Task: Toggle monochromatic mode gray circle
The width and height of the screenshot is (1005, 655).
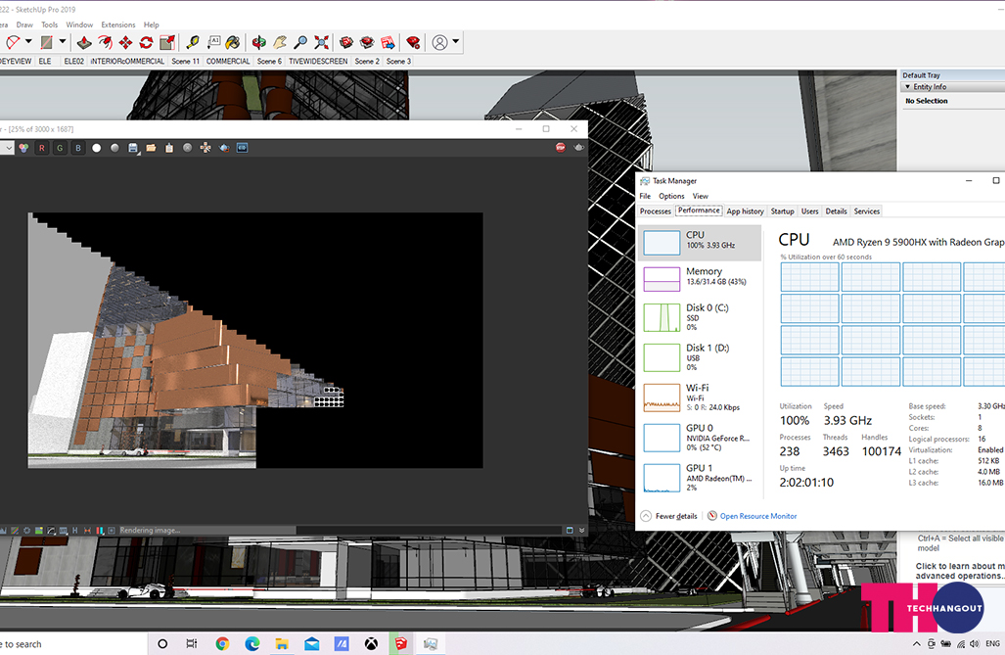Action: (114, 148)
